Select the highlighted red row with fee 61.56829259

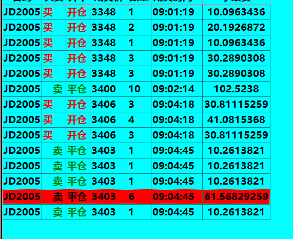(x=136, y=196)
